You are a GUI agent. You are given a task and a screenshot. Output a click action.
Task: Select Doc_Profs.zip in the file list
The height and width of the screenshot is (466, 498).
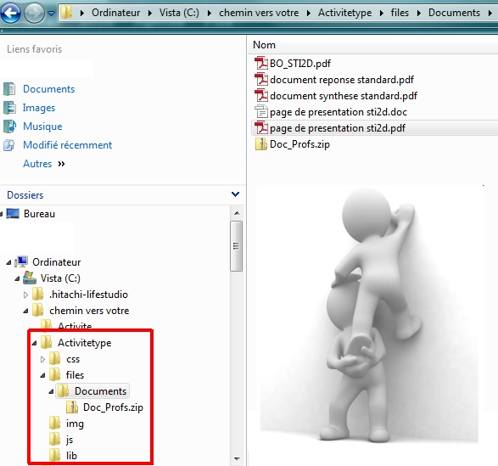tap(299, 144)
